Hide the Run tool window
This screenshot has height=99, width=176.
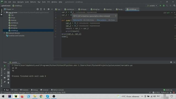coord(174,62)
